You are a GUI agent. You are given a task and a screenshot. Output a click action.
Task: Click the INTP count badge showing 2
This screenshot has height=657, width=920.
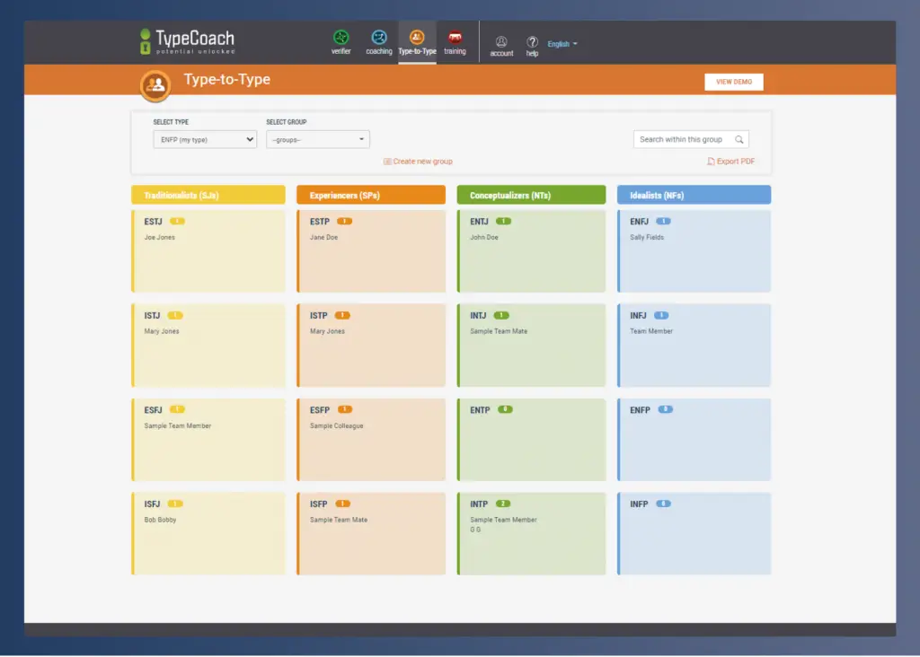503,504
